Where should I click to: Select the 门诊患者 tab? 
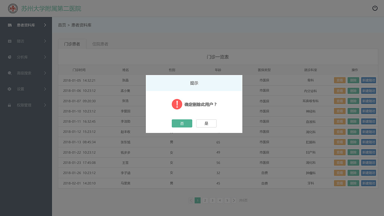[x=72, y=43]
